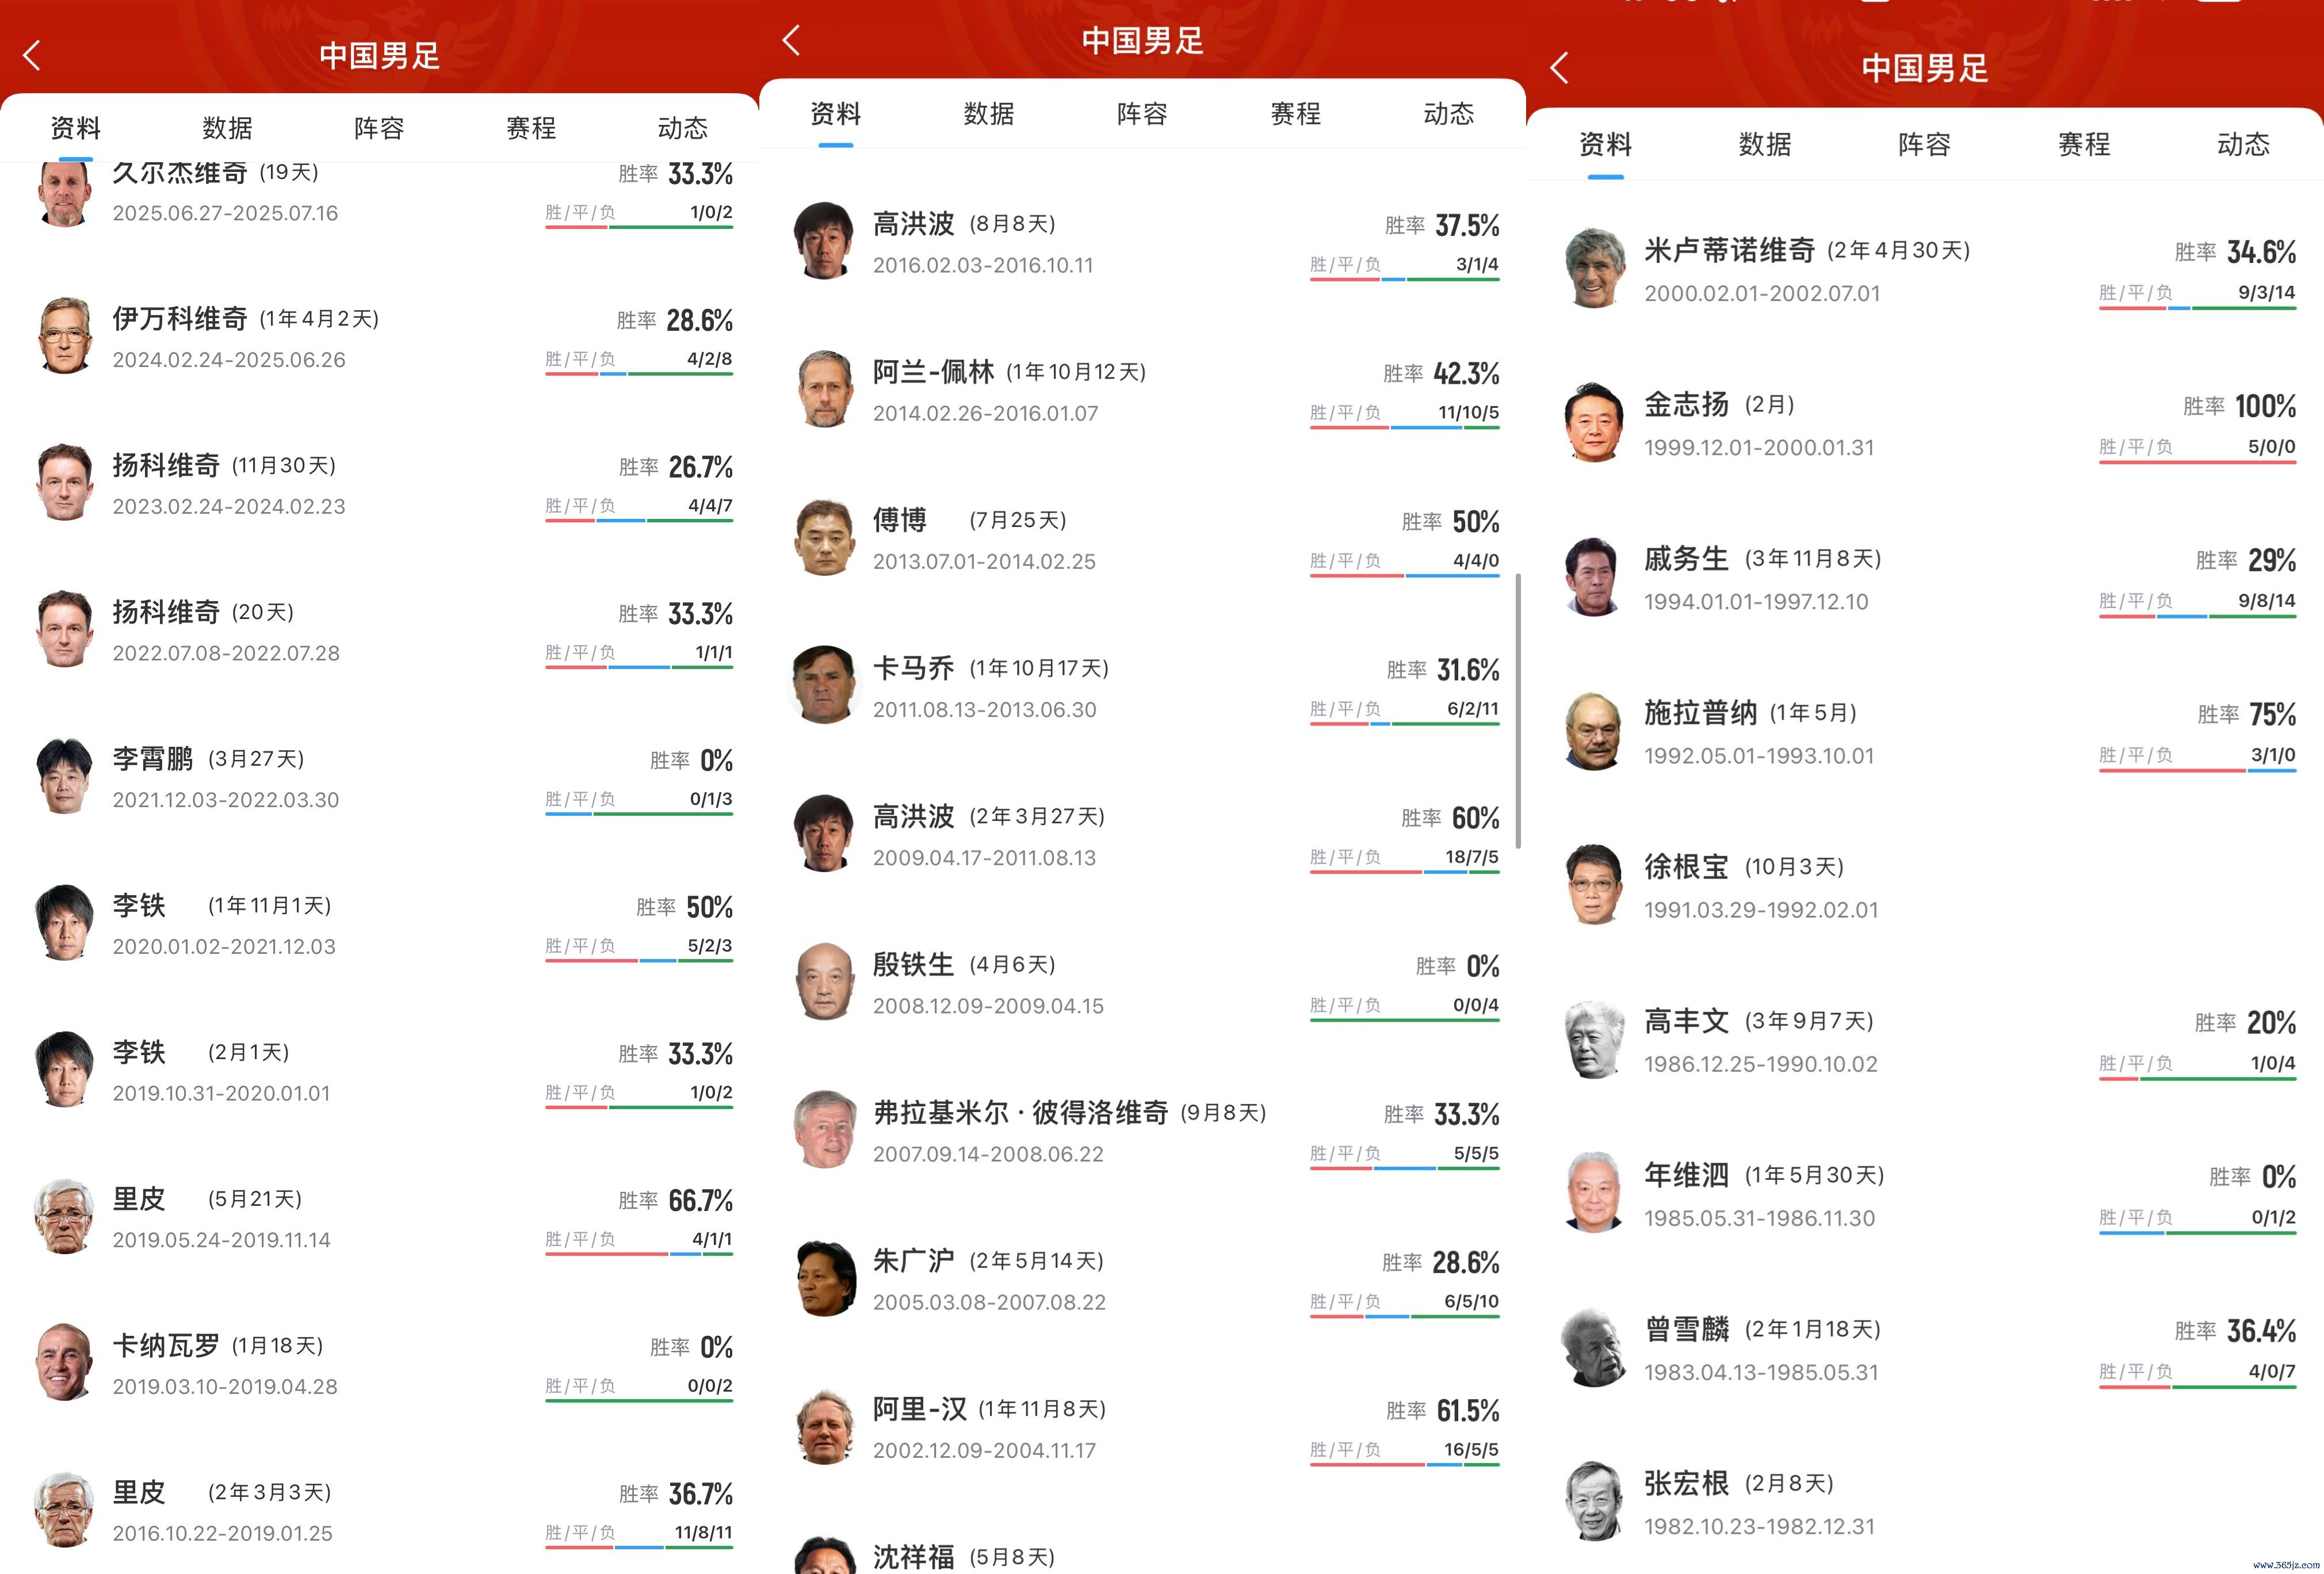
Task: Switch to 阵容 tab in middle panel
Action: (x=1142, y=113)
